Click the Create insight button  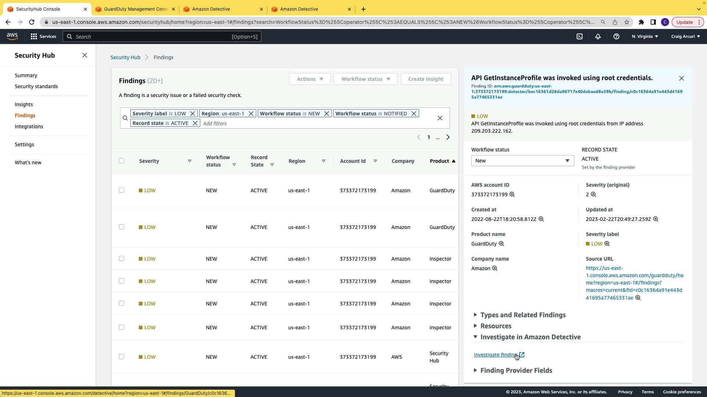click(x=426, y=79)
